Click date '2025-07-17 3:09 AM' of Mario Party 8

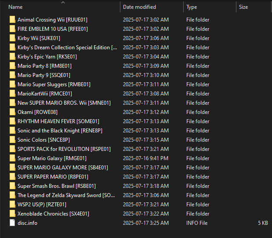(x=146, y=66)
